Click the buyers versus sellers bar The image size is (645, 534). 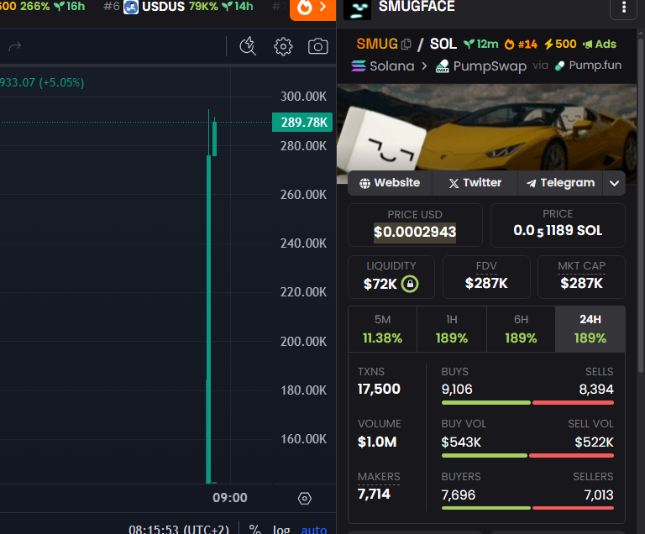click(x=527, y=508)
